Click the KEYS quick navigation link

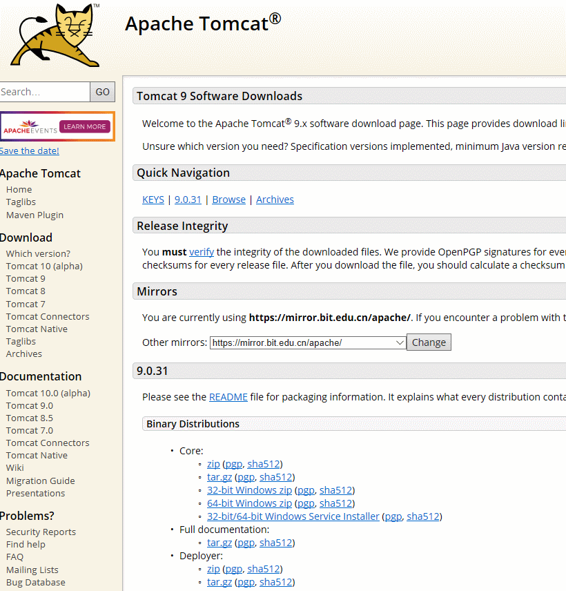pyautogui.click(x=153, y=200)
